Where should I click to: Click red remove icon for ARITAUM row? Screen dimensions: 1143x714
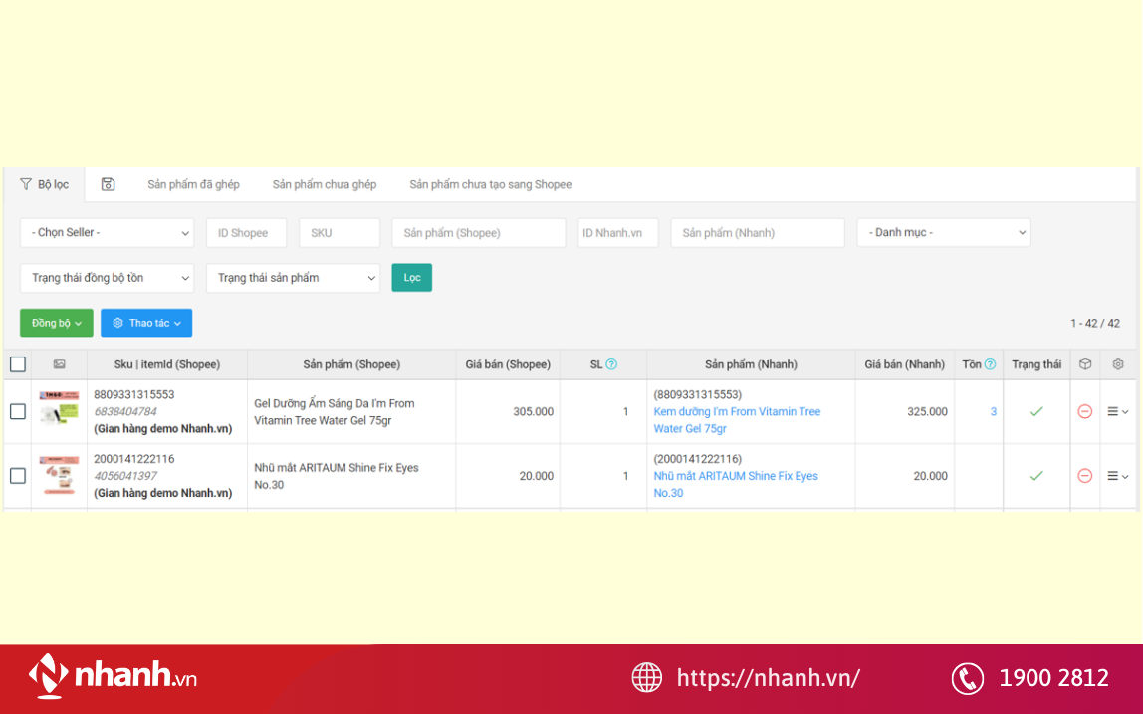1084,476
